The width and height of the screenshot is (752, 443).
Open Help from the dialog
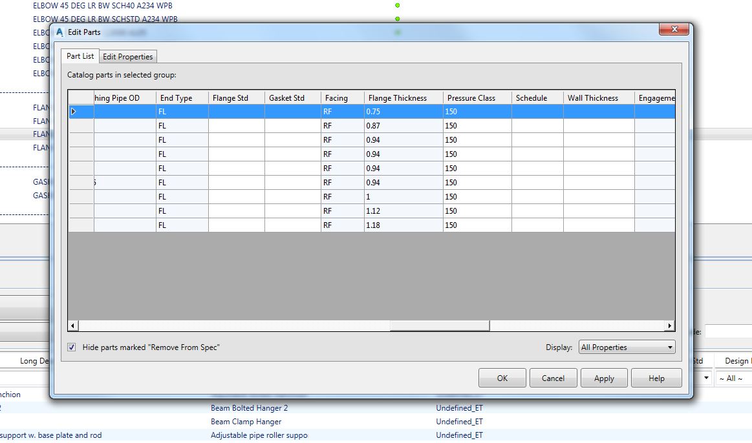(656, 378)
